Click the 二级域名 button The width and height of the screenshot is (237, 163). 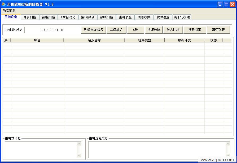pos(116,30)
